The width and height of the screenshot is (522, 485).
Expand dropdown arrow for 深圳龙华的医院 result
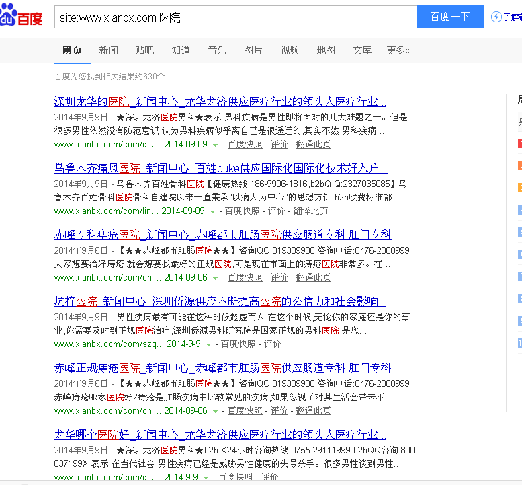pos(216,145)
